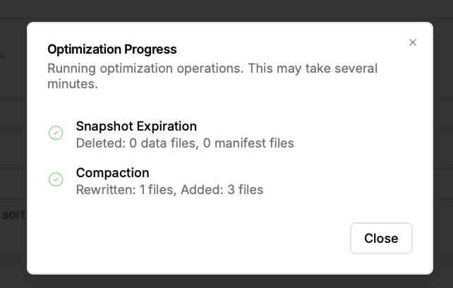This screenshot has height=288, width=453.
Task: Click the Snapshot Expiration green checkmark icon
Action: [x=56, y=133]
